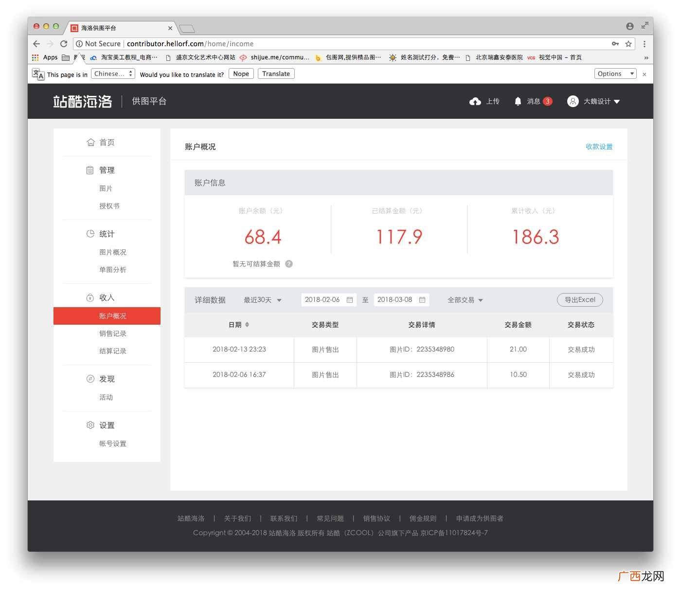Open the Chinese language selector
The height and width of the screenshot is (590, 681).
(x=112, y=74)
